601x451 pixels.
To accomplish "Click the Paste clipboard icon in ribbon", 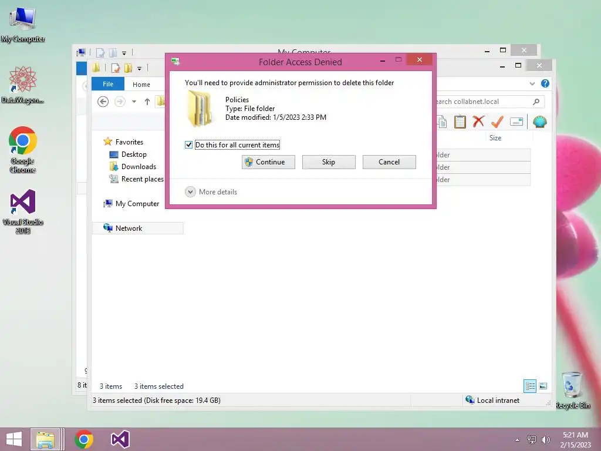I will coord(460,122).
